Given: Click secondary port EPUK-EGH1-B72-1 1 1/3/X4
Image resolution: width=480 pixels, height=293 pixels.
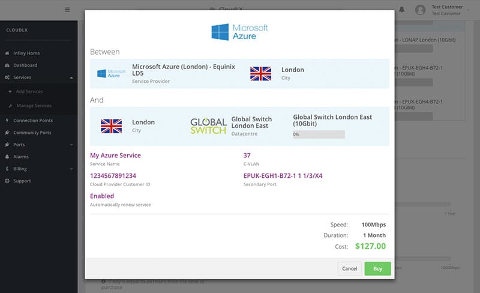Looking at the screenshot, I should (x=283, y=175).
